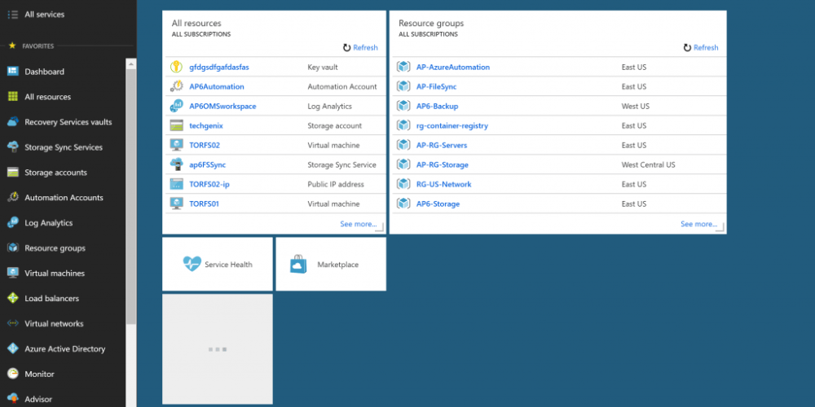Open the AP-FileSync resource group
Image resolution: width=815 pixels, height=407 pixels.
click(x=436, y=87)
